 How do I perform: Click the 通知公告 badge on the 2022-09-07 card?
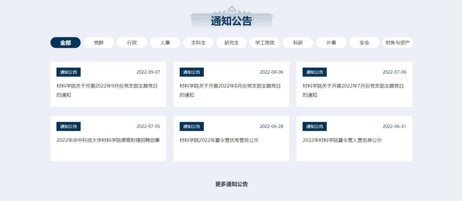69,72
